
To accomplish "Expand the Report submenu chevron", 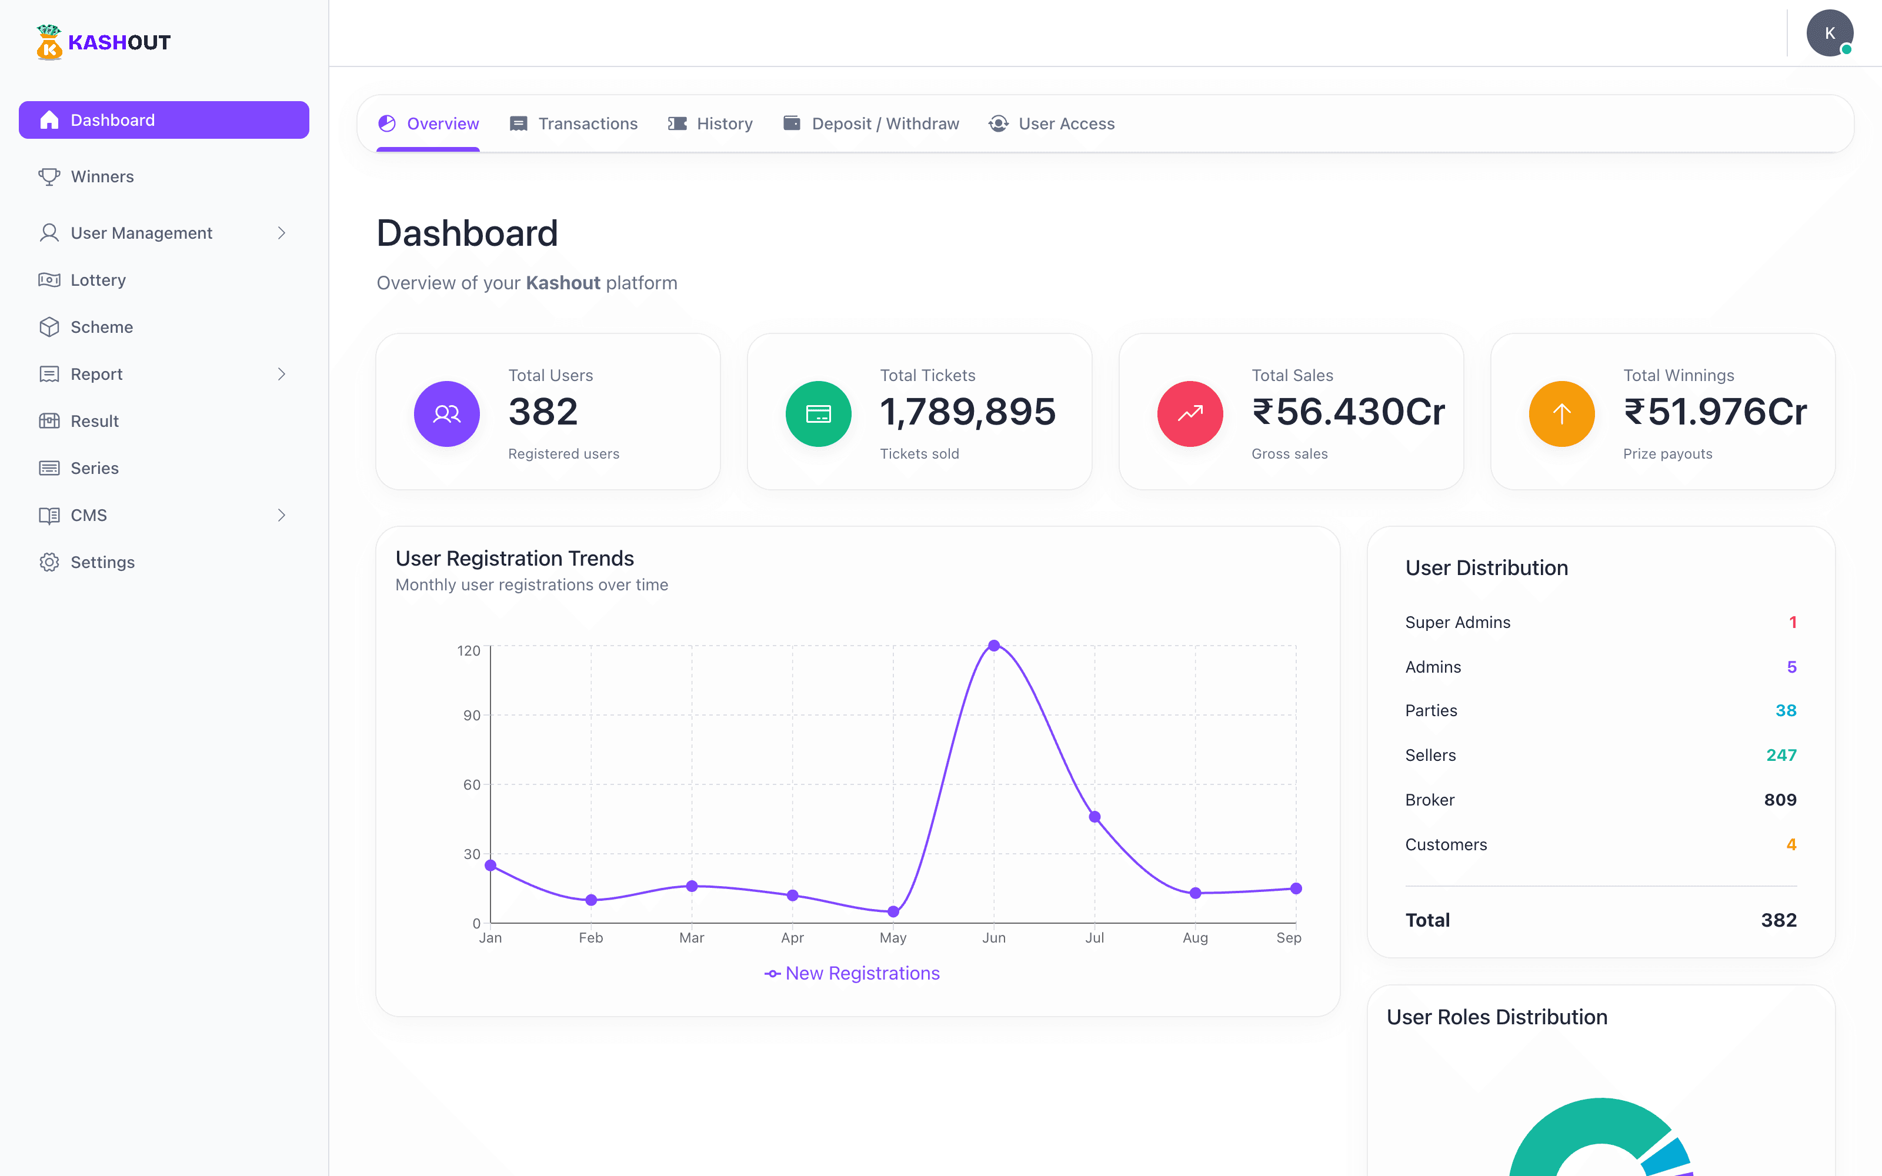I will (x=282, y=374).
